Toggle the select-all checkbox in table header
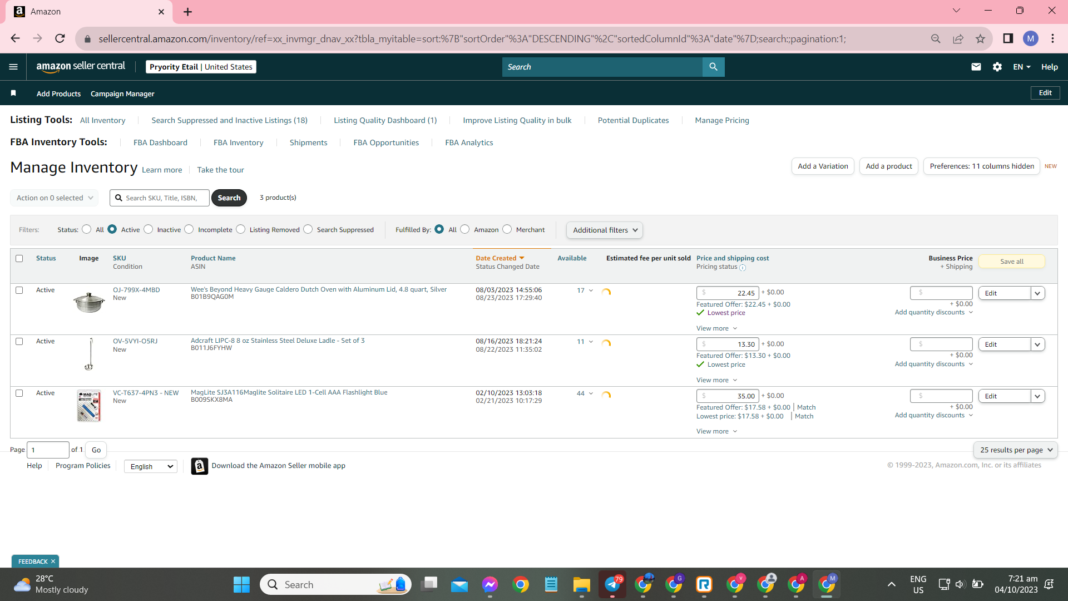 pos(19,258)
